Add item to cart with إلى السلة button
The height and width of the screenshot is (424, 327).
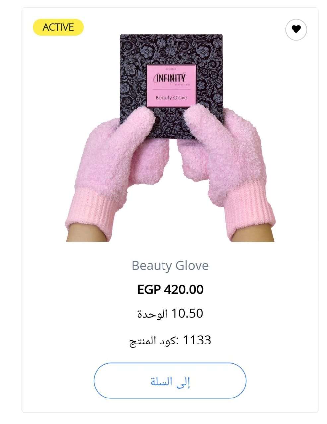pyautogui.click(x=170, y=381)
